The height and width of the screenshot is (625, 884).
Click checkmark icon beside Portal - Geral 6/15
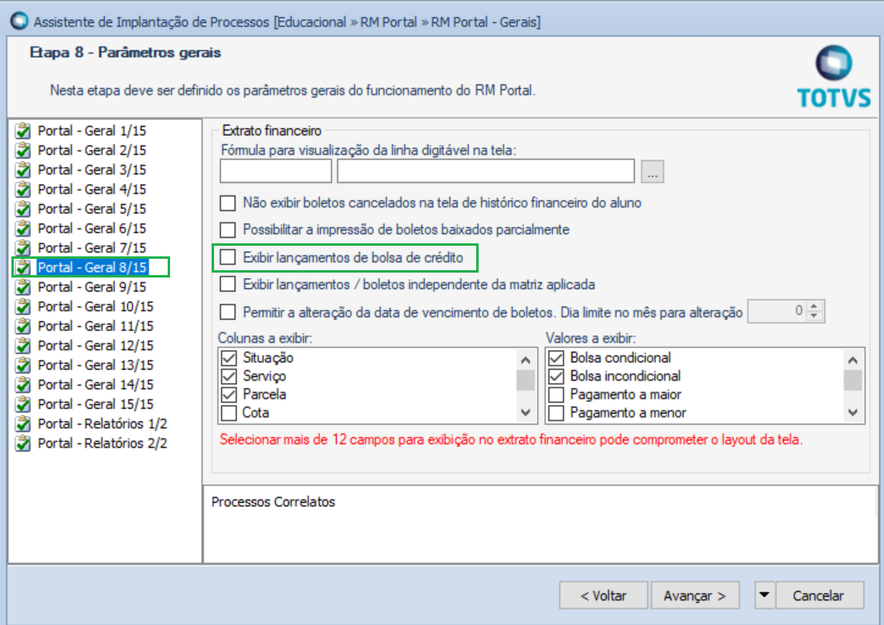[23, 228]
